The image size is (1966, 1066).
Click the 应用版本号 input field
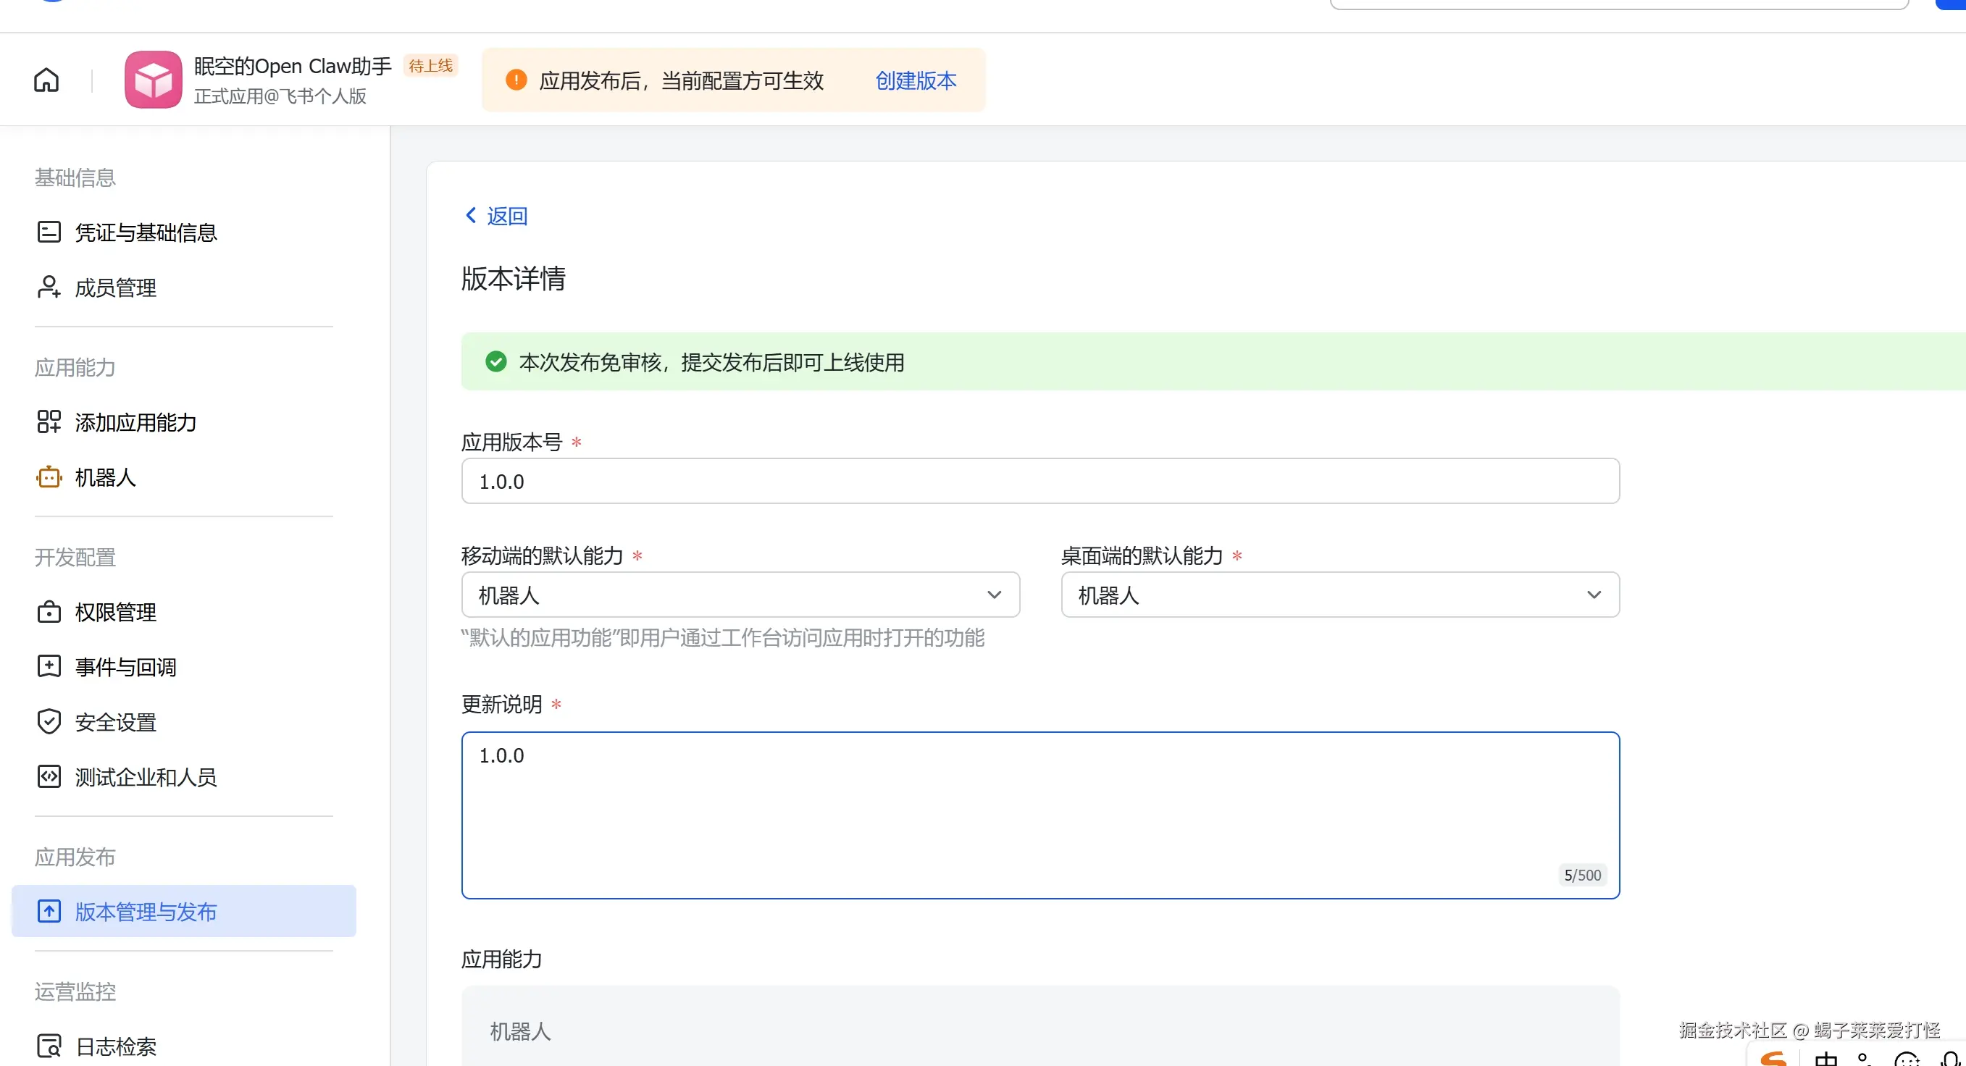(x=1040, y=481)
